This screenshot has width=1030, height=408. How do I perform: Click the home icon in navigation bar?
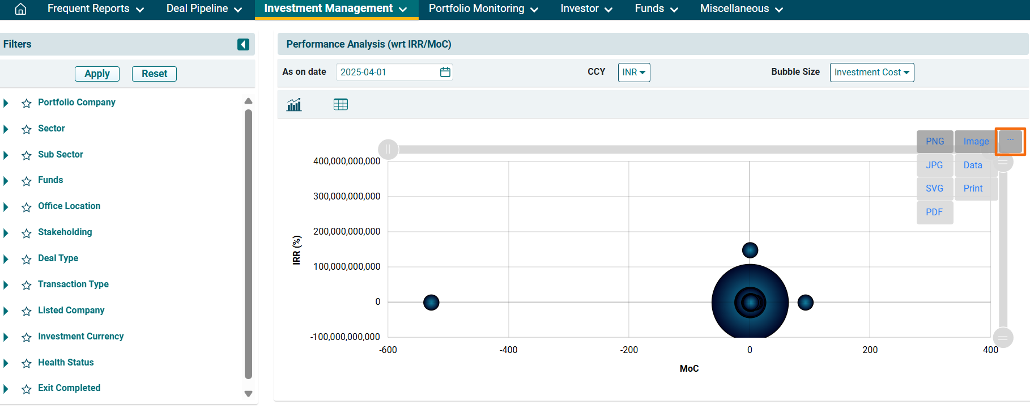[20, 8]
